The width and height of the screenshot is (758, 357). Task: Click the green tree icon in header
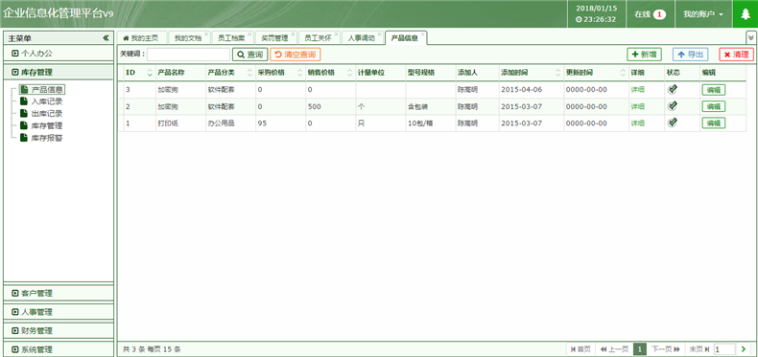click(x=746, y=14)
